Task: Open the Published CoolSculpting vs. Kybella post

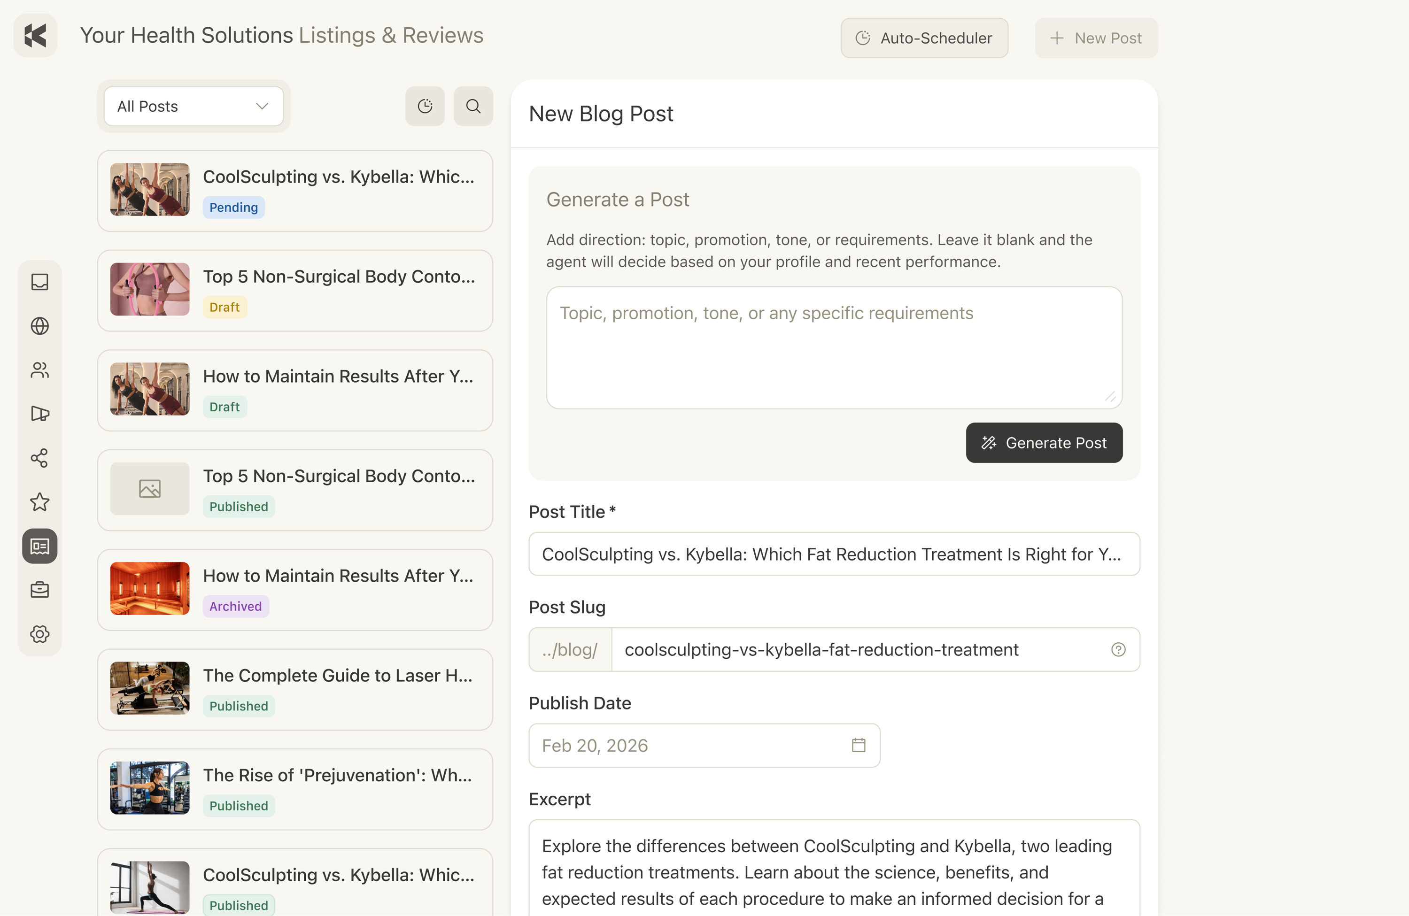Action: coord(295,883)
